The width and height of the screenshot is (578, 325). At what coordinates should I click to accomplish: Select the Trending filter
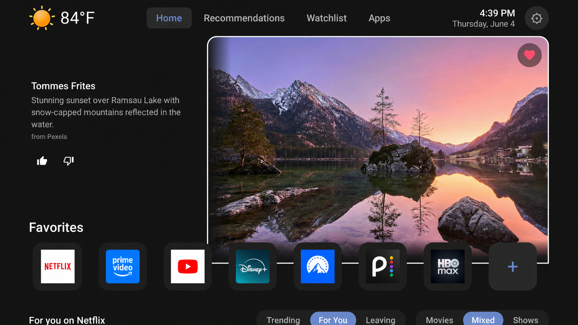coord(283,320)
